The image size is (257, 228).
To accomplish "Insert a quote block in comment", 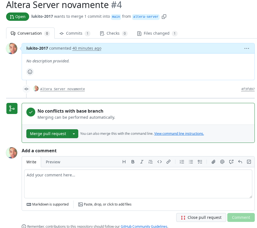I will [151, 162].
